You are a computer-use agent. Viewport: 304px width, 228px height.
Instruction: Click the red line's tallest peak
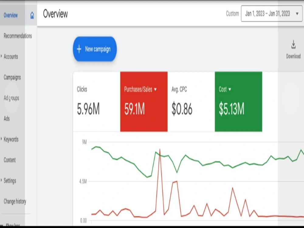160,150
